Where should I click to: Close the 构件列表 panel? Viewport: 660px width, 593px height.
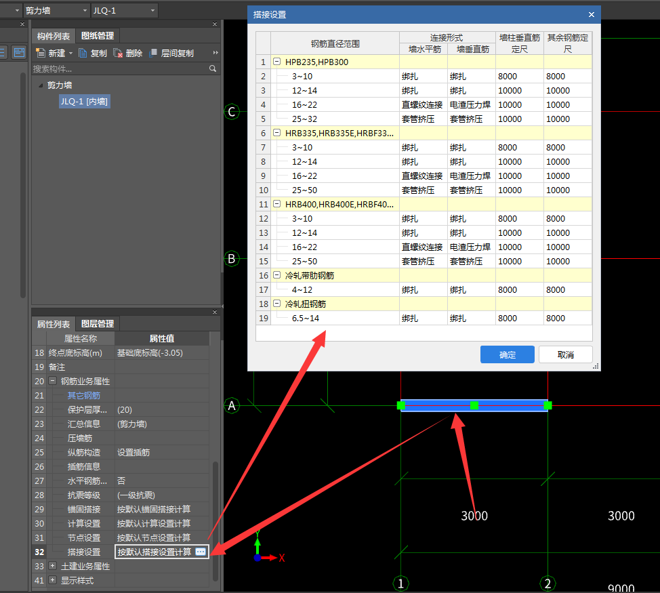pyautogui.click(x=215, y=24)
